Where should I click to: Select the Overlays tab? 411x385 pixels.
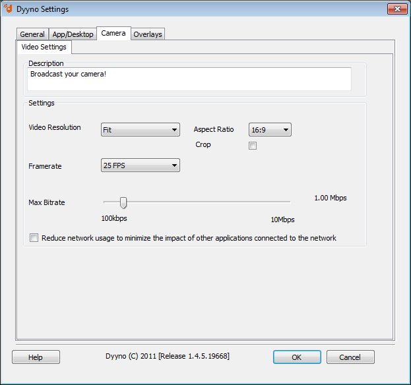[x=148, y=34]
